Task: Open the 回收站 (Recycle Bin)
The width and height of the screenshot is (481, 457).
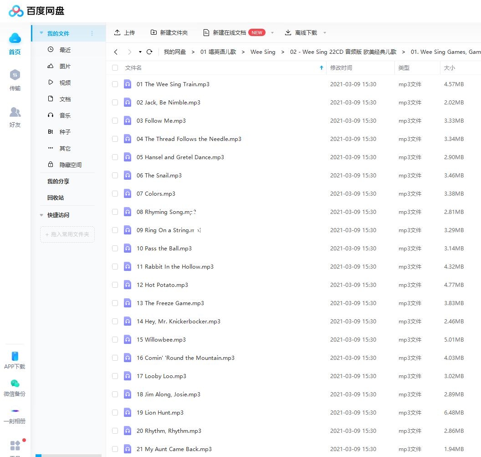Action: (56, 197)
